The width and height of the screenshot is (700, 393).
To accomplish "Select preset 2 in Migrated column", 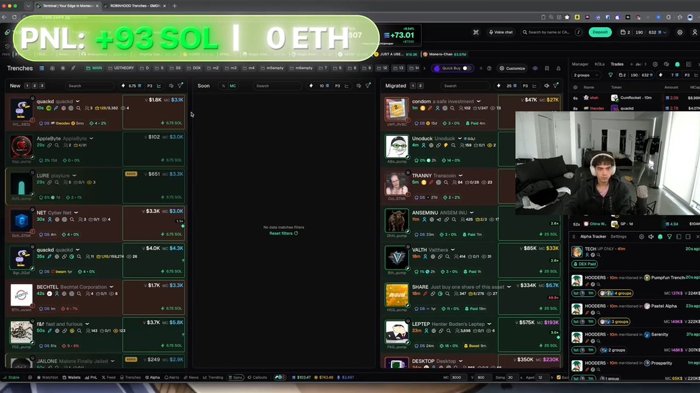I will coord(419,86).
